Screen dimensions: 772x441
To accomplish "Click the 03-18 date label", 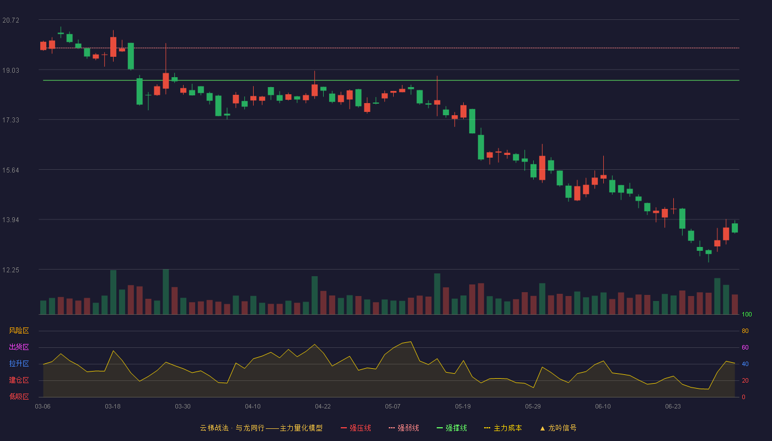I will click(x=113, y=406).
